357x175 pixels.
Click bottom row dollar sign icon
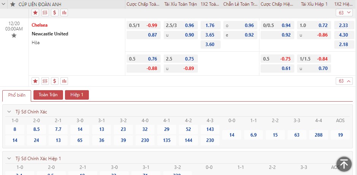(55, 81)
